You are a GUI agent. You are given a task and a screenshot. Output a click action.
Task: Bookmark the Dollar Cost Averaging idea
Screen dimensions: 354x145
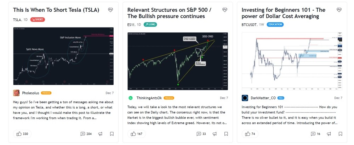point(340,134)
